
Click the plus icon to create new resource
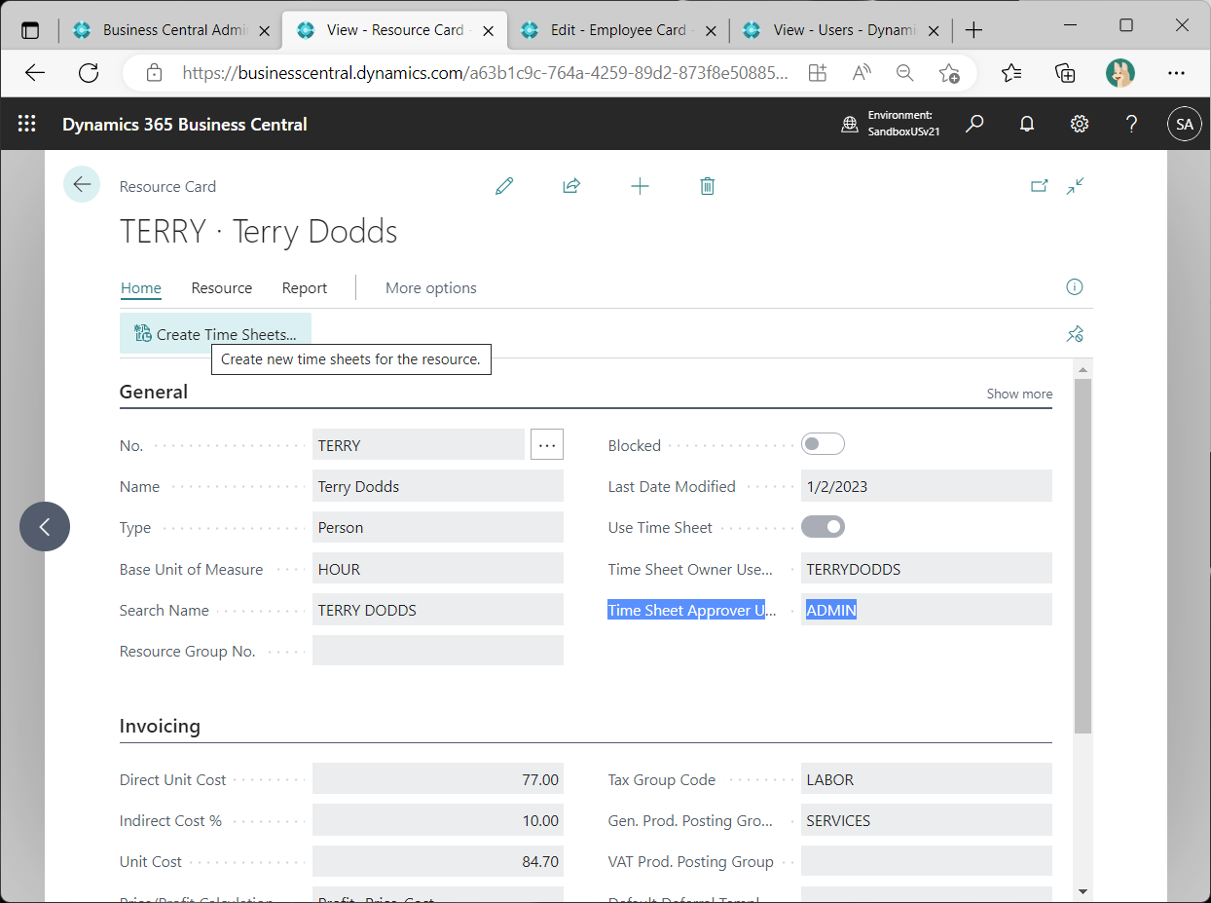click(640, 186)
